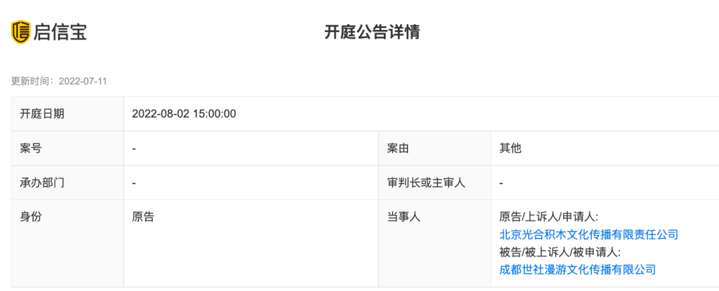Select the 原告 identity value cell
Image resolution: width=719 pixels, height=291 pixels.
click(251, 243)
